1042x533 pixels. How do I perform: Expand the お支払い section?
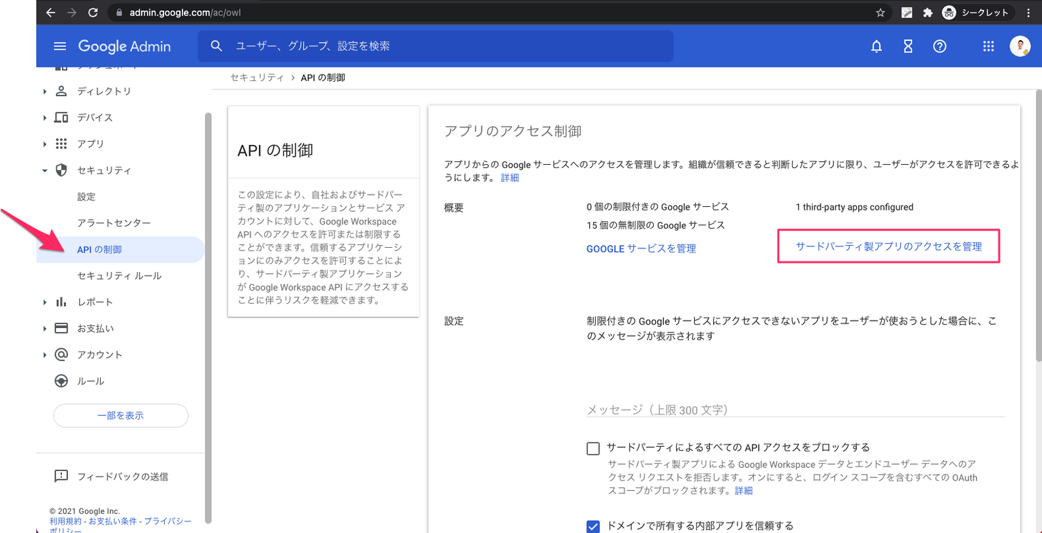tap(45, 328)
